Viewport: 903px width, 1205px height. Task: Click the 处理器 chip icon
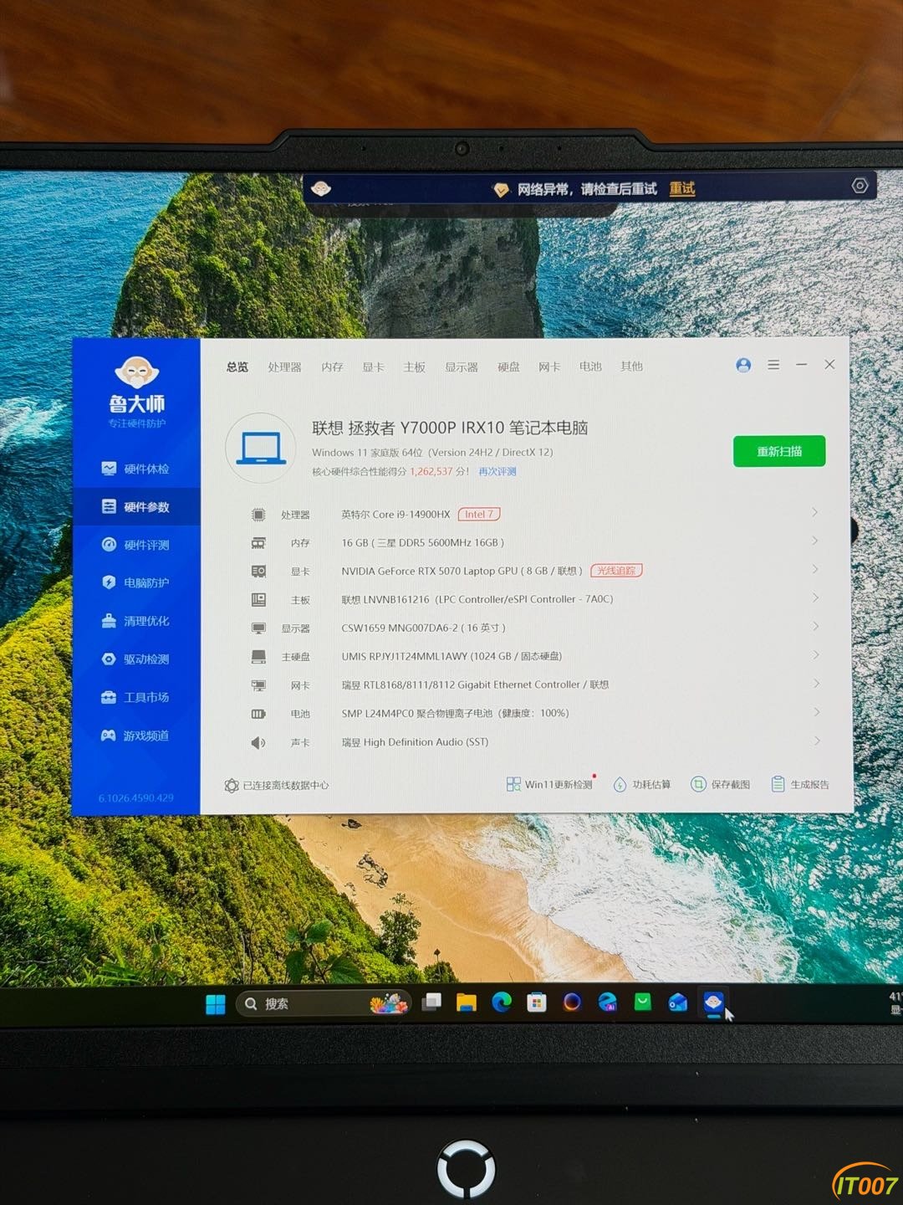tap(258, 515)
